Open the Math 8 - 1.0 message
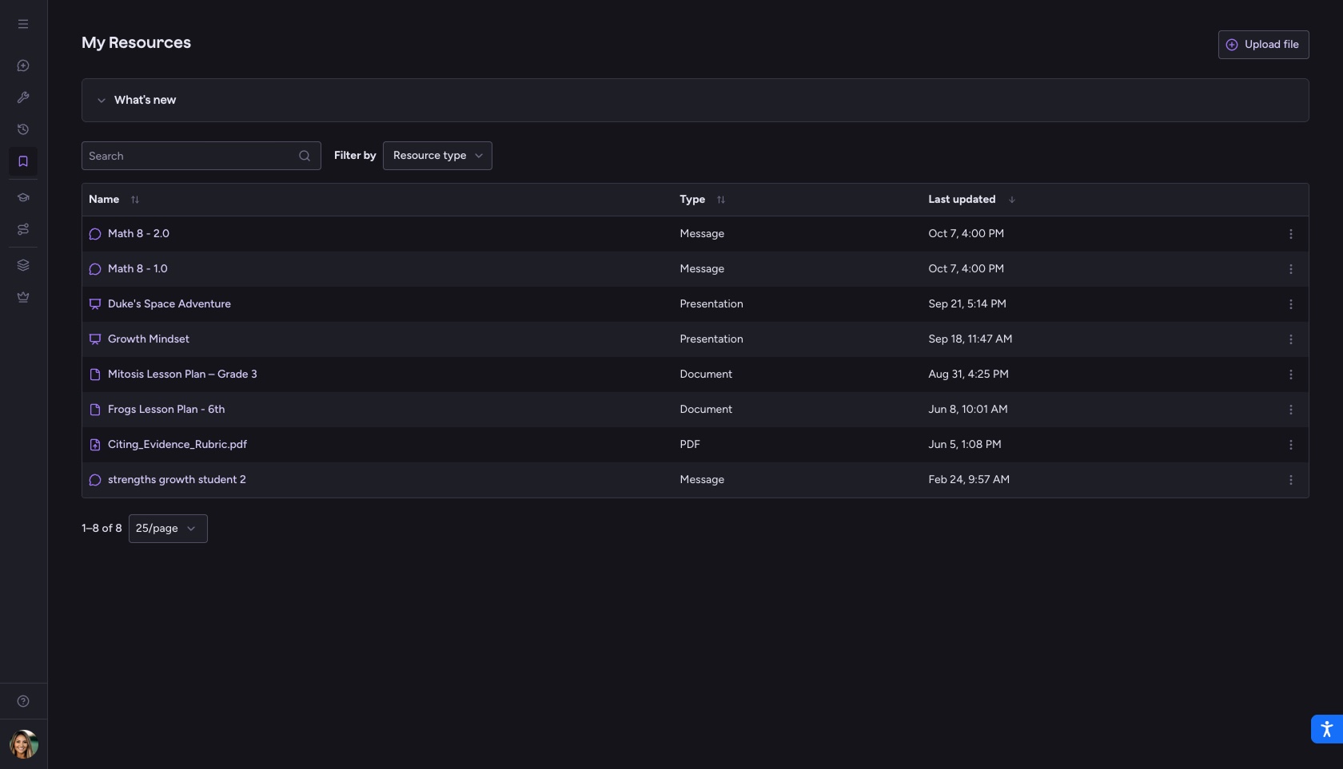Screen dimensions: 1343x769 137,269
